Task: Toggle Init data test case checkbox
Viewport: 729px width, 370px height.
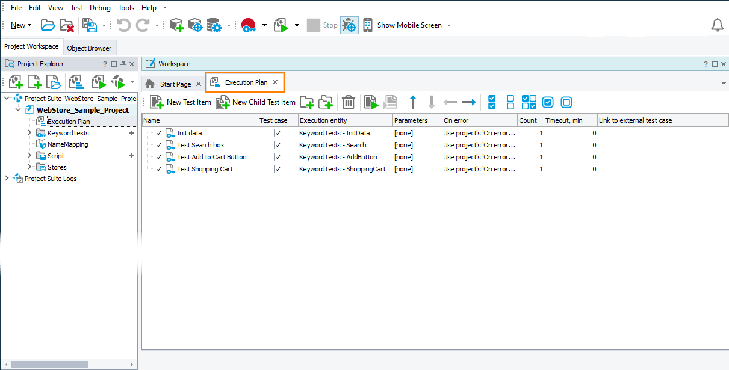Action: pyautogui.click(x=278, y=133)
